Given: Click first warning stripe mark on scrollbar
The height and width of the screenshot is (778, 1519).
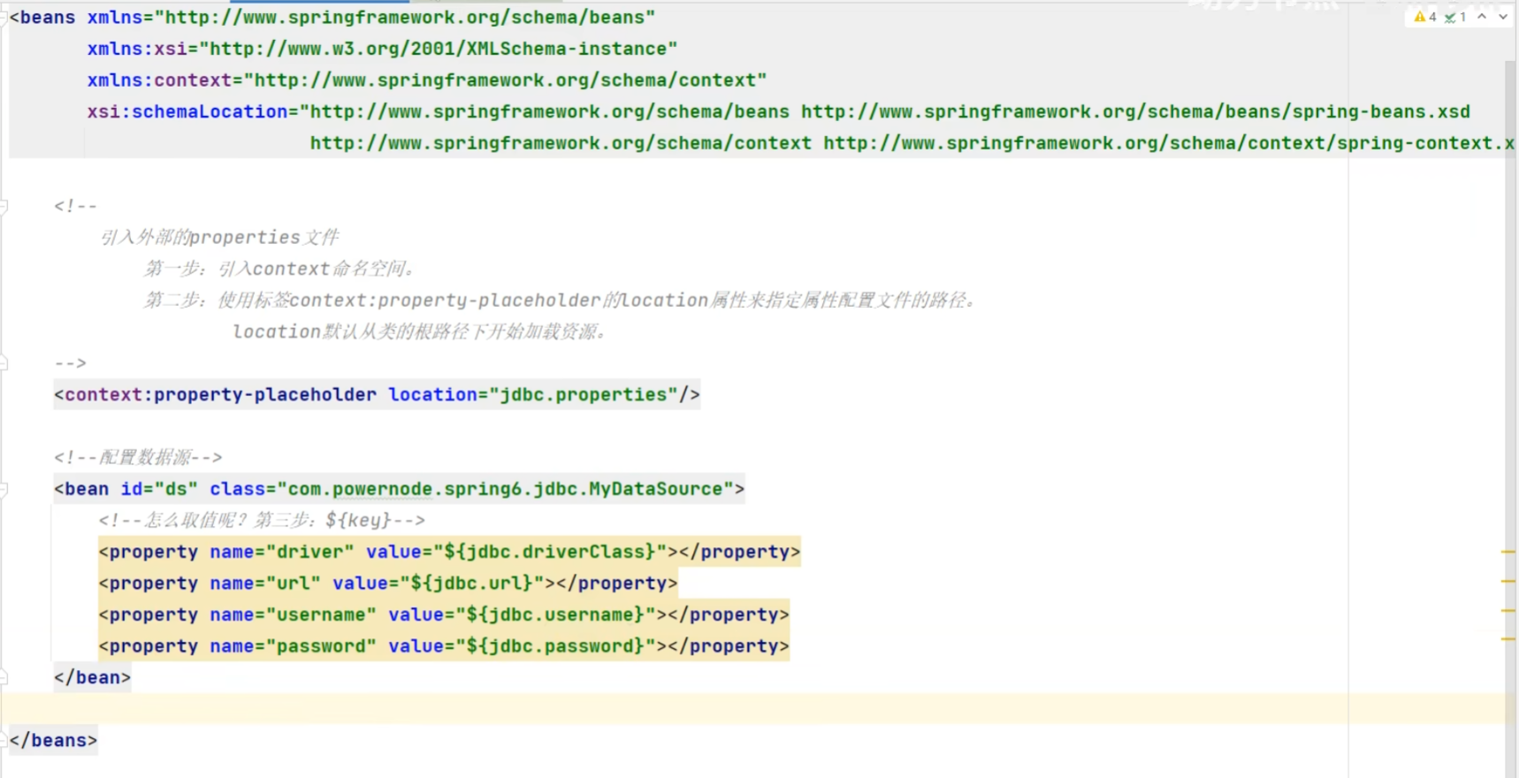Looking at the screenshot, I should click(x=1508, y=552).
